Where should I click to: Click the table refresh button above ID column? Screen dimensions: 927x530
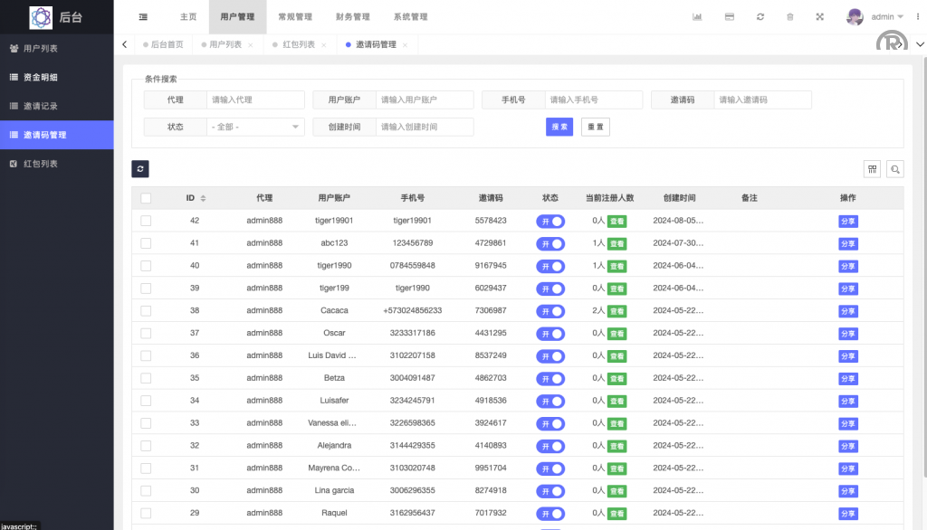[139, 169]
